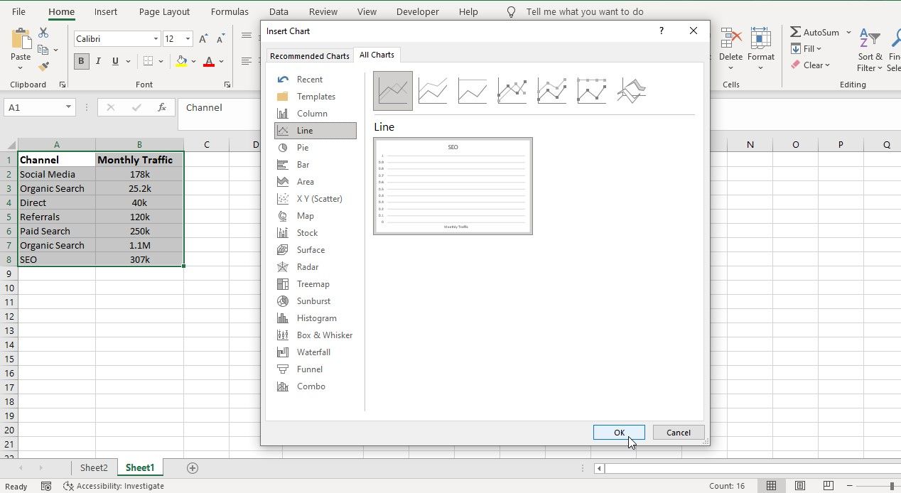Switch to the Recommended Charts tab

coord(310,55)
